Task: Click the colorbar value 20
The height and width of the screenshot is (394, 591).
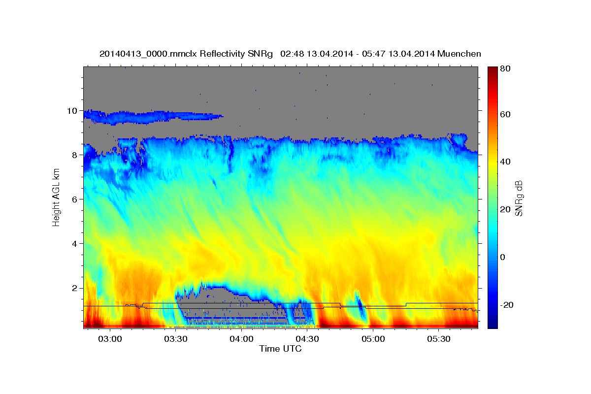Action: click(x=505, y=209)
